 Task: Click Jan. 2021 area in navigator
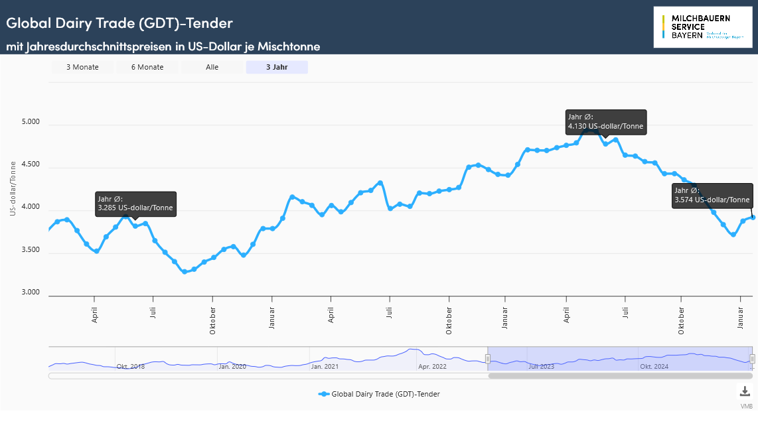click(325, 366)
